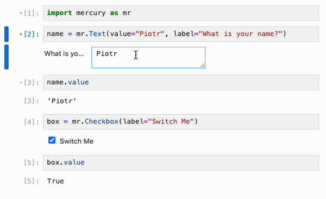Viewport: 326px width, 199px height.
Task: Select the "import mercury as mr" code cell
Action: [x=181, y=14]
